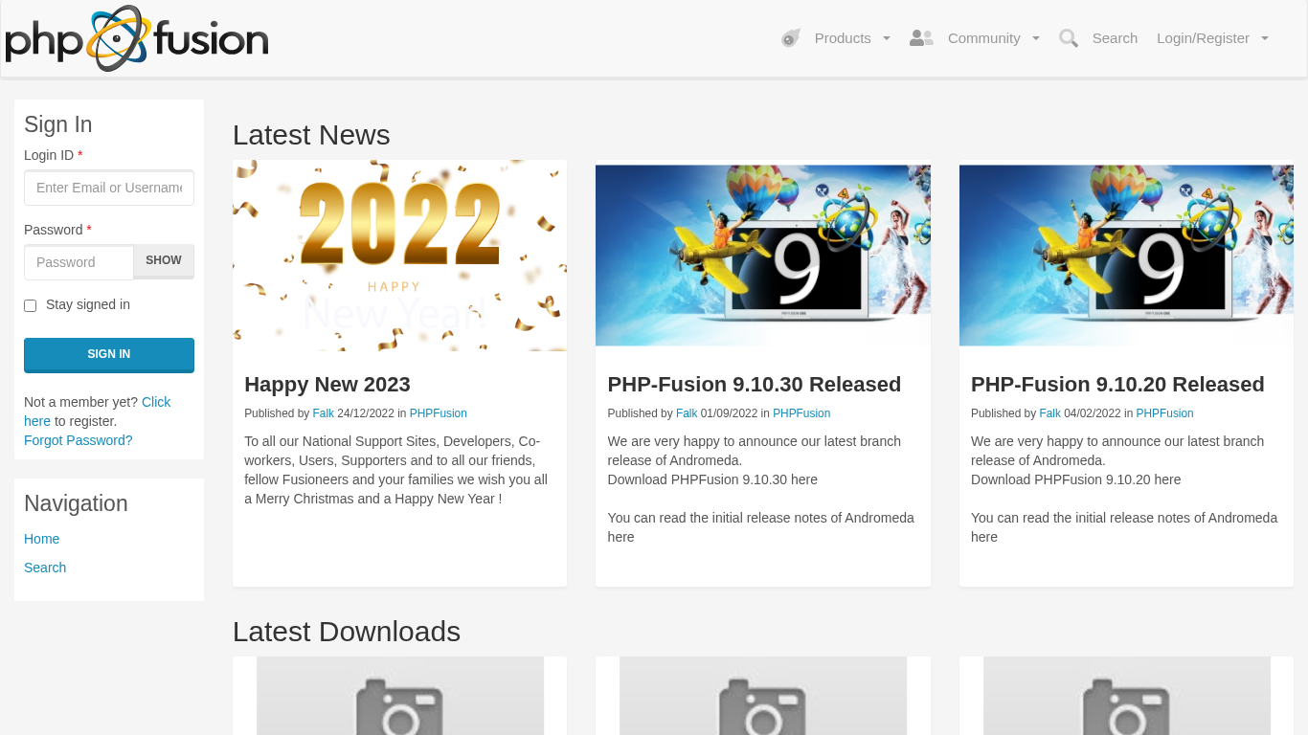Click the Latest News heading

[x=311, y=135]
